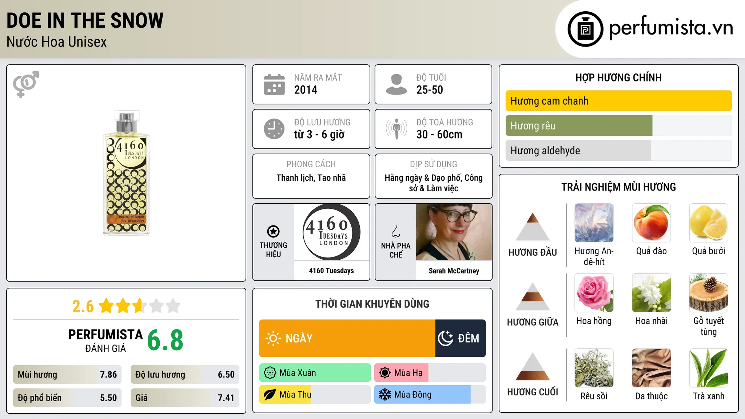Viewport: 745px width, 419px height.
Task: Select the Hoa nhài jasmine note image
Action: [652, 293]
